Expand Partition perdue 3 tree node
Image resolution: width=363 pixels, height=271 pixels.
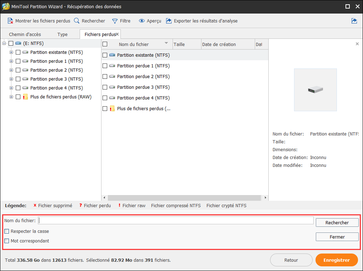point(11,79)
